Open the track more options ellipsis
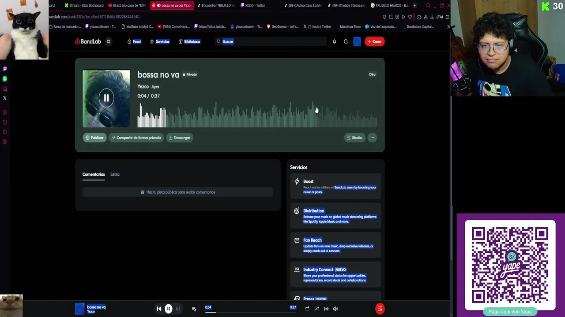This screenshot has height=317, width=565. (372, 138)
